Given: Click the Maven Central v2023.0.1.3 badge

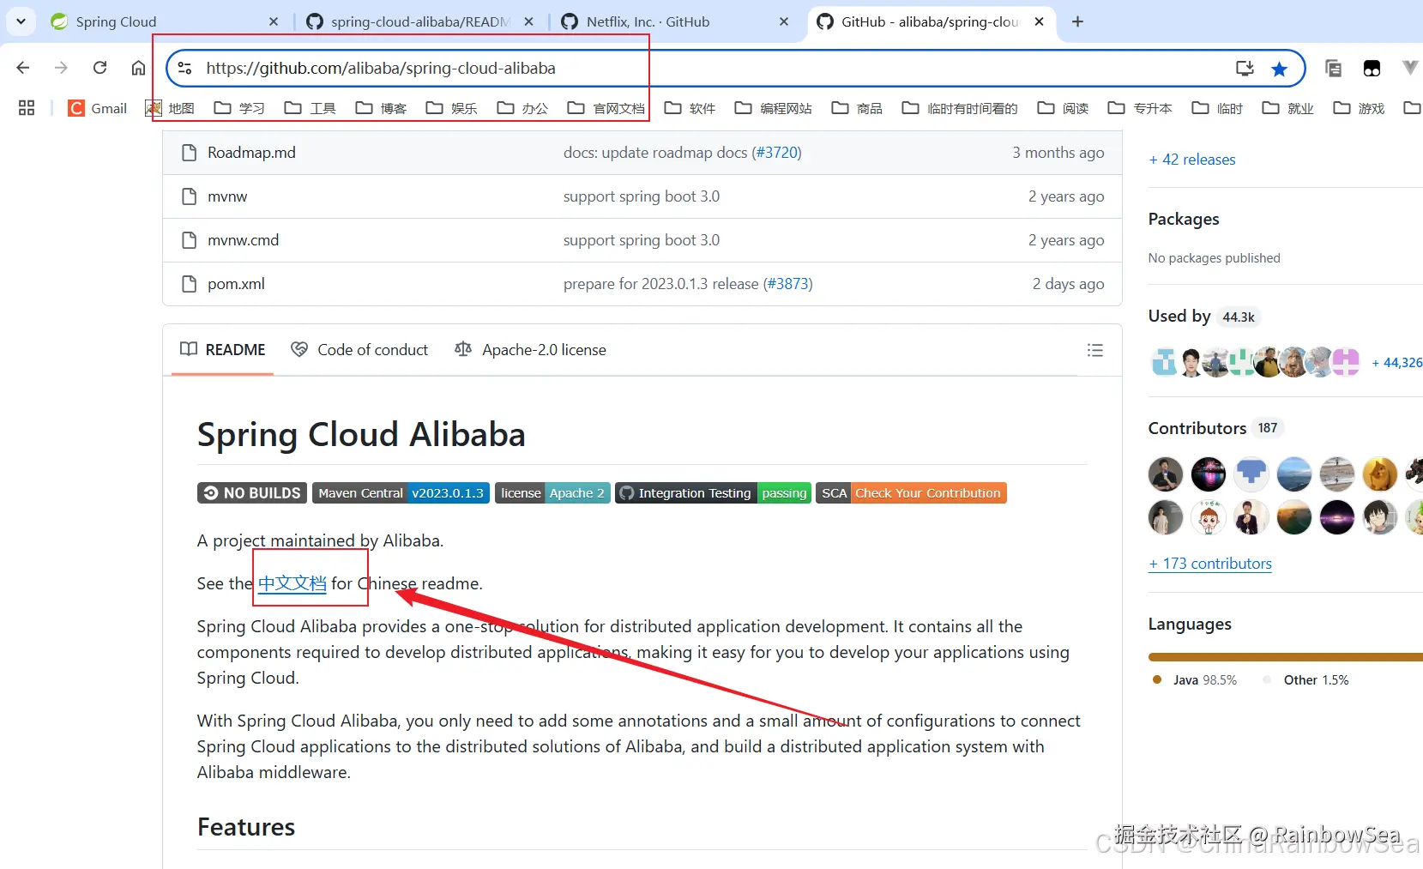Looking at the screenshot, I should pos(401,493).
